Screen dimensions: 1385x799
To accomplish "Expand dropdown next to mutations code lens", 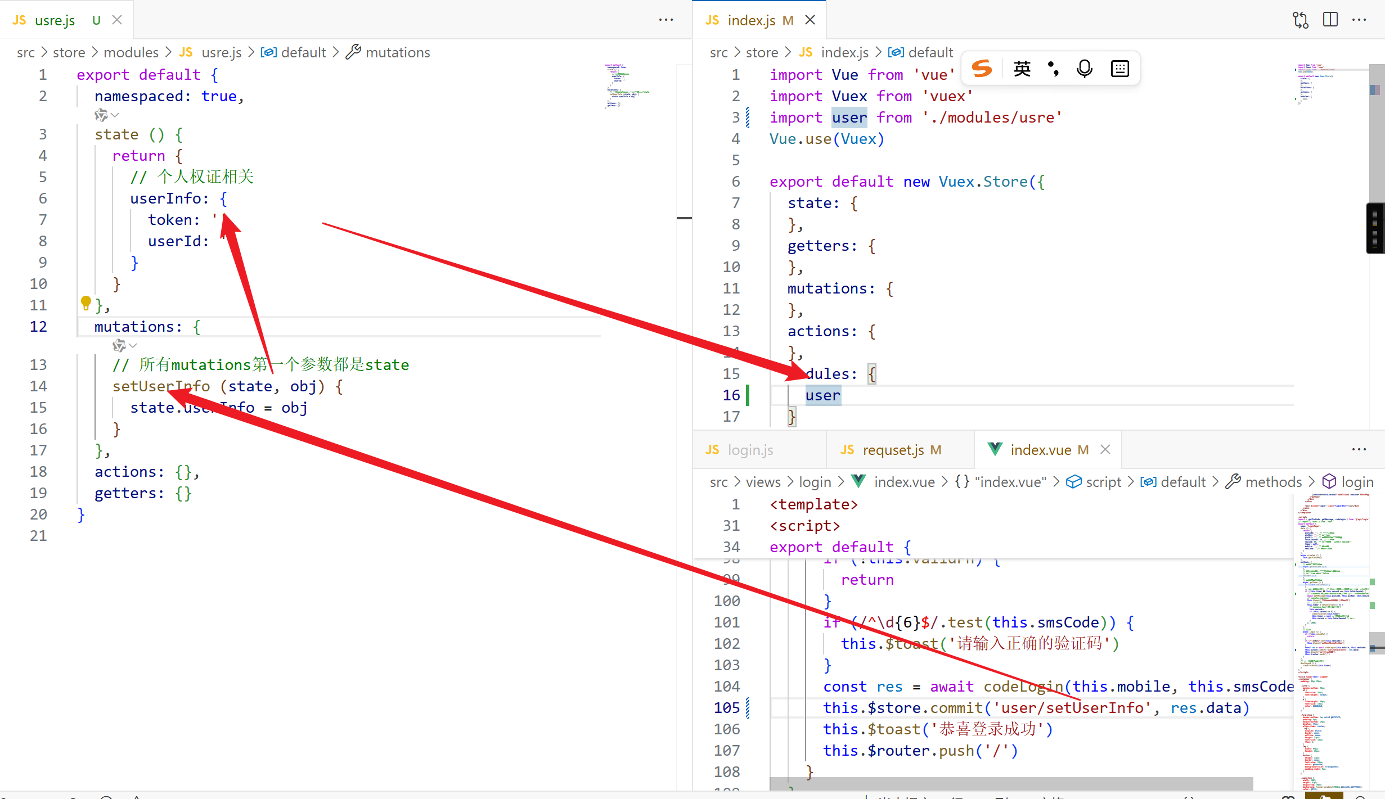I will tap(133, 345).
